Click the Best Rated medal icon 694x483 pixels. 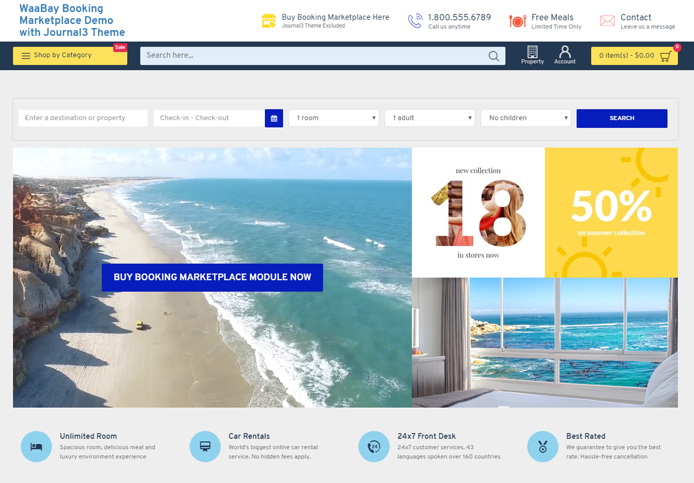(x=543, y=447)
